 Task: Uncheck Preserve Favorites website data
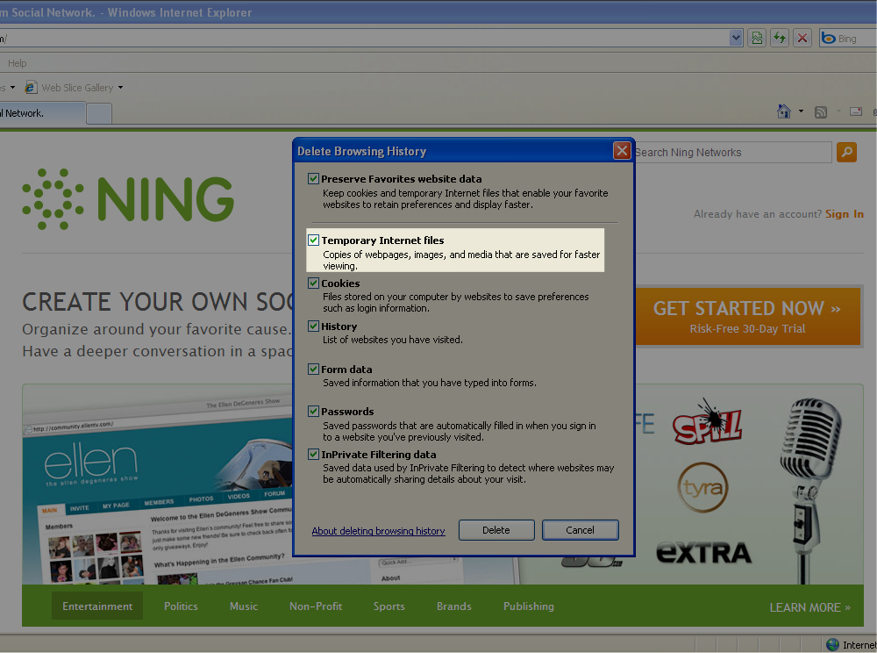click(314, 179)
